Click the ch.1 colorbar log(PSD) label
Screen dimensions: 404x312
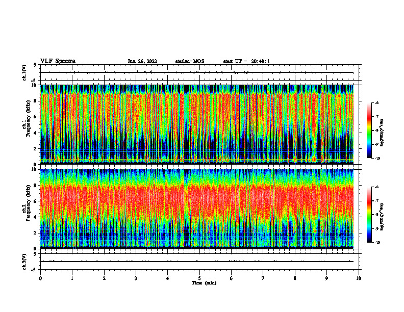pos(382,133)
